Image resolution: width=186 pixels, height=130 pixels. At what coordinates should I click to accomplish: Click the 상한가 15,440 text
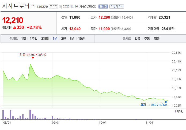tap(122, 18)
